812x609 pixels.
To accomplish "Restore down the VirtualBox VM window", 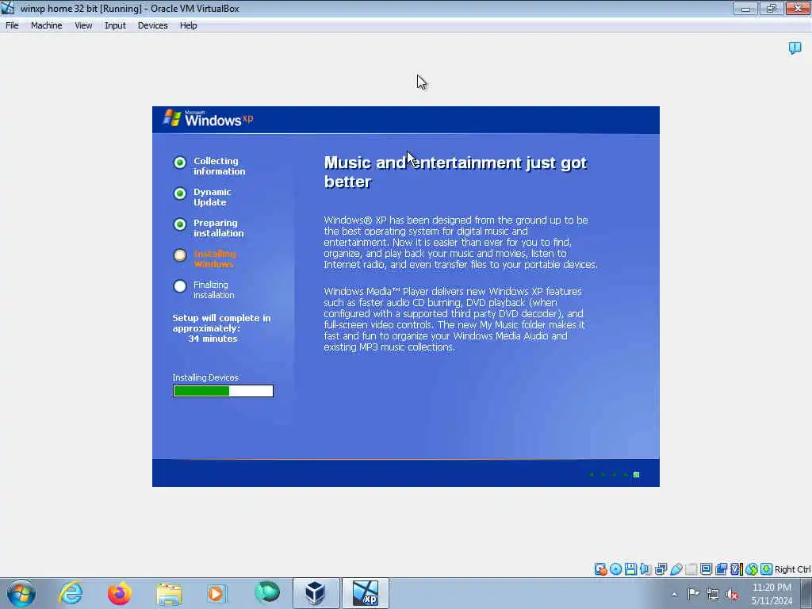I will click(x=772, y=8).
